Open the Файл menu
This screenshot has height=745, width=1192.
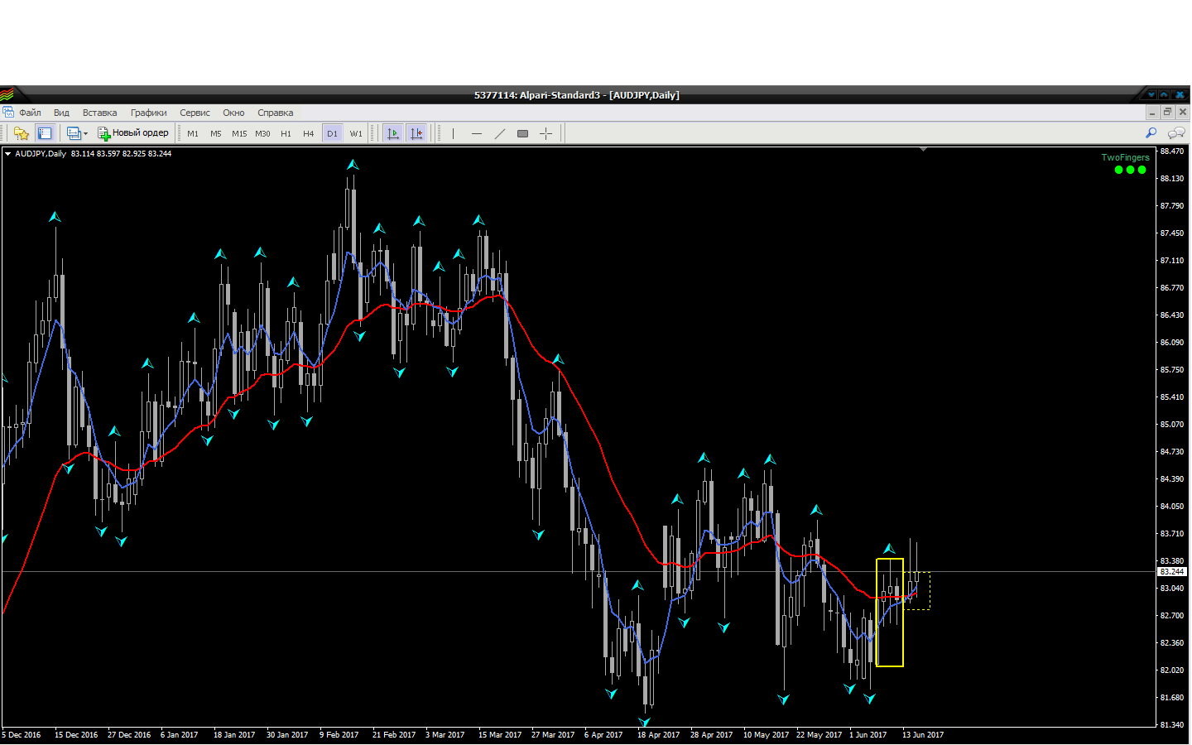coord(30,113)
